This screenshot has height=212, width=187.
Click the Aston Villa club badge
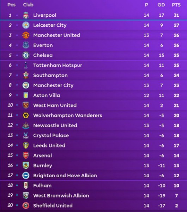click(x=26, y=95)
